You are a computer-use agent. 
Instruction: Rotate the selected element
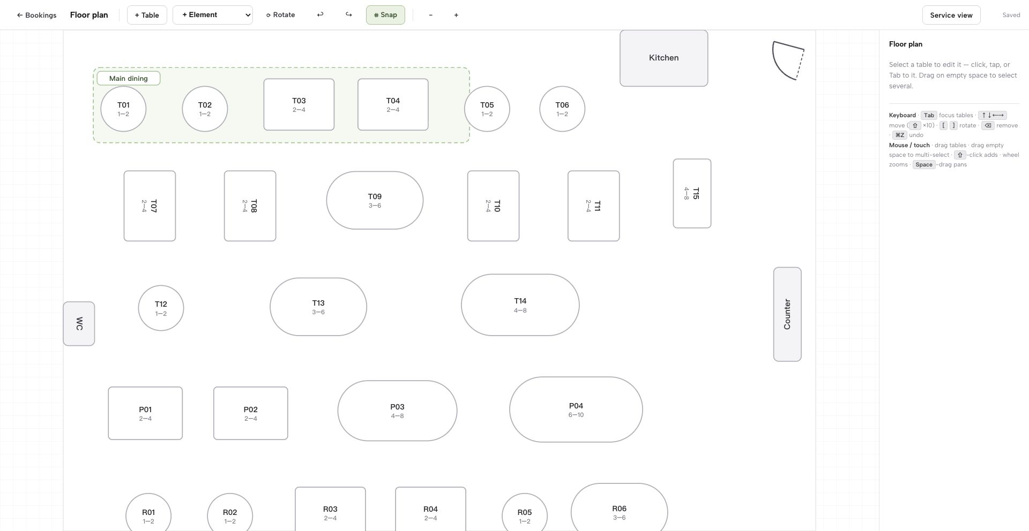[x=280, y=15]
